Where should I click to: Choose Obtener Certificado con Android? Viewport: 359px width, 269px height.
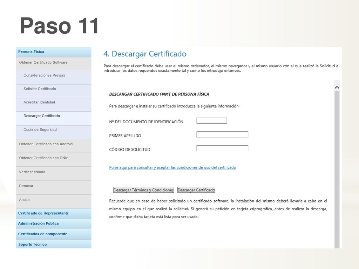[x=54, y=146]
